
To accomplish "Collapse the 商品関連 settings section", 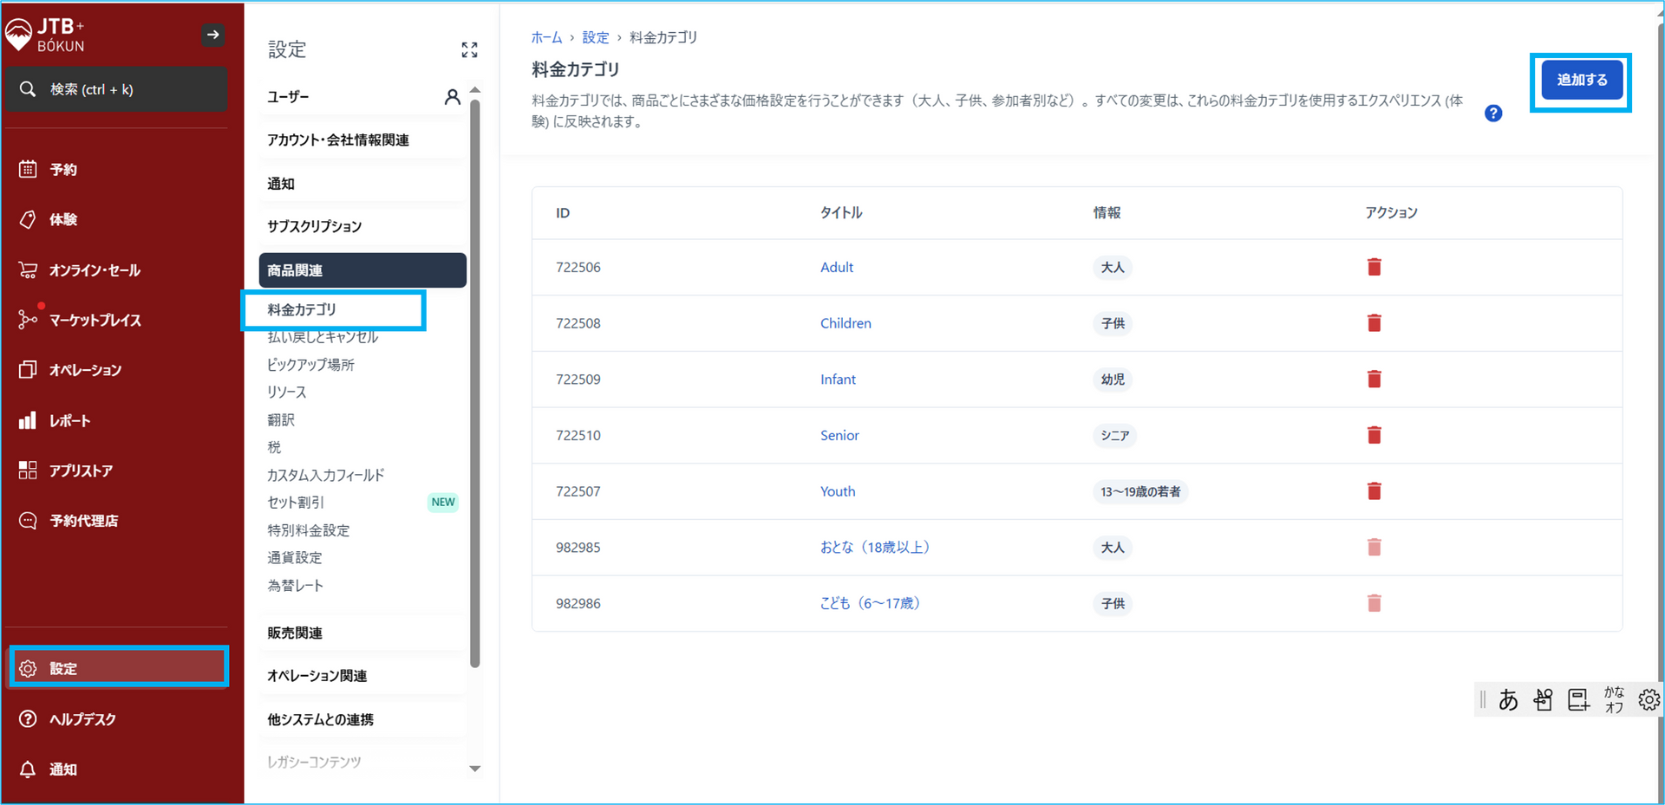I will (x=362, y=270).
